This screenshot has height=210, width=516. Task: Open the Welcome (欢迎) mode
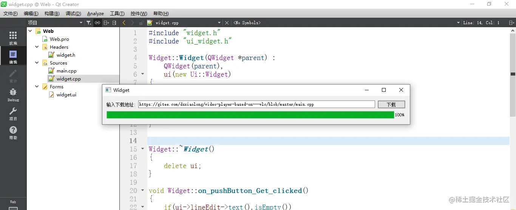point(13,38)
